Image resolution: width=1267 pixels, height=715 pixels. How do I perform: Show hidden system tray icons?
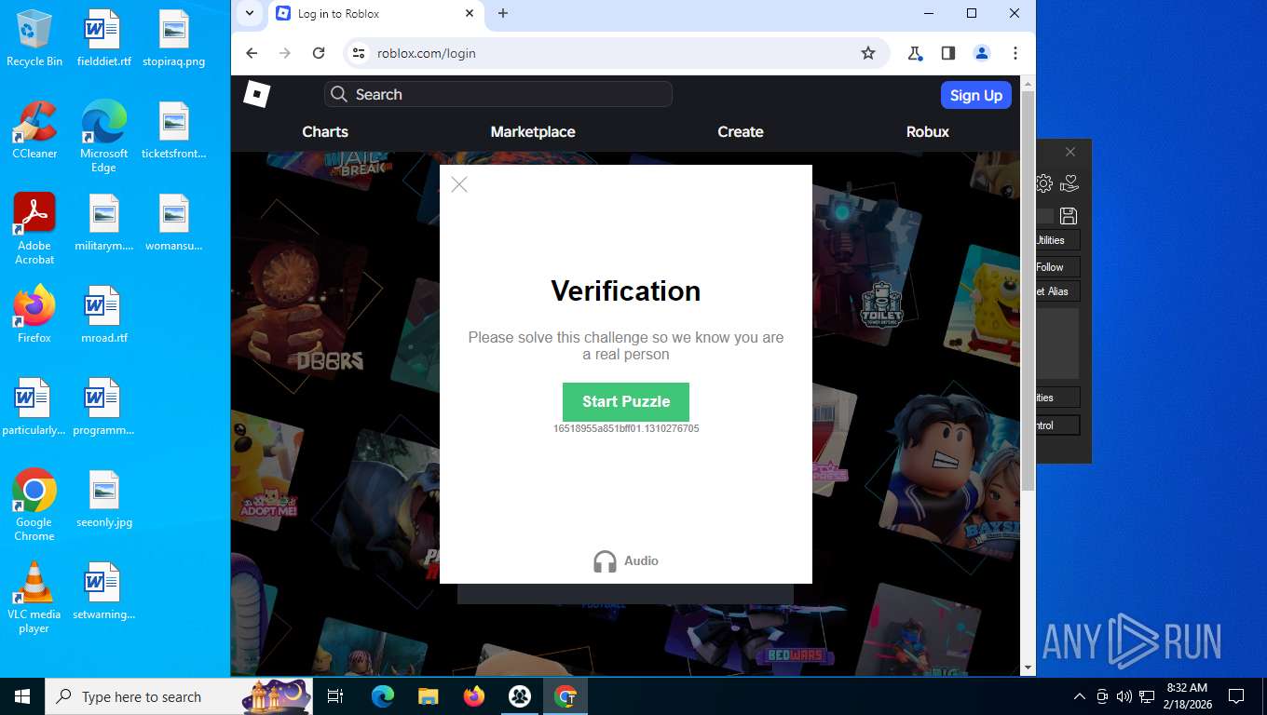pos(1080,696)
